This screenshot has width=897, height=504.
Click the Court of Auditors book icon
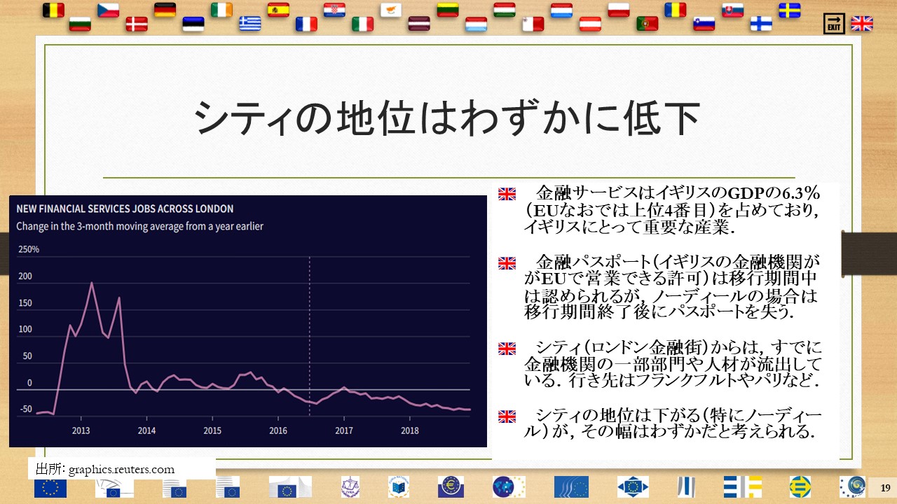(399, 486)
